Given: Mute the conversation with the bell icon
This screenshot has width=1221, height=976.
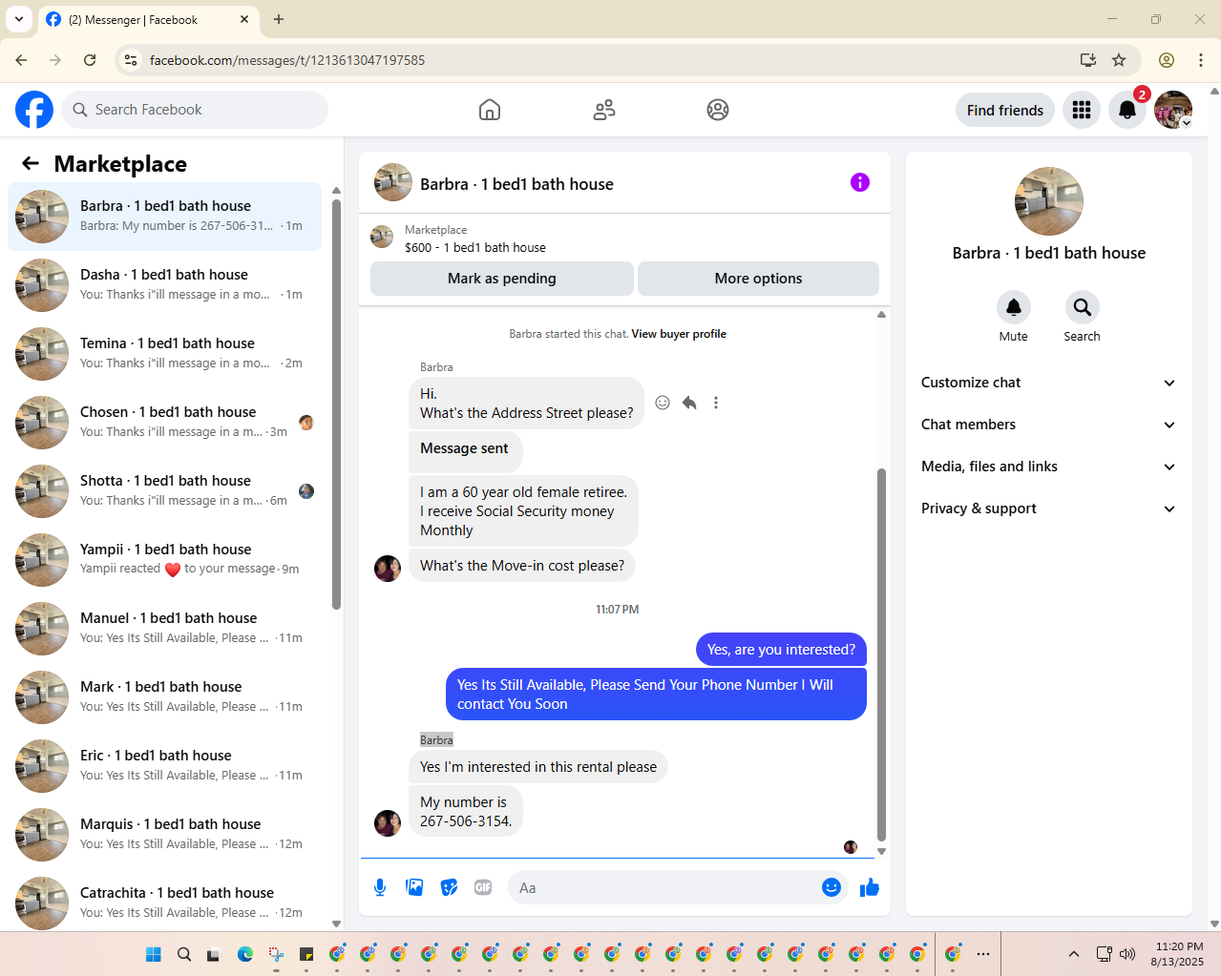Looking at the screenshot, I should 1014,307.
